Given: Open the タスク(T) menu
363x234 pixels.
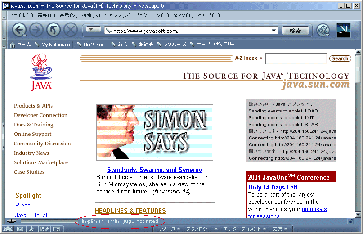Looking at the screenshot, I should 183,15.
